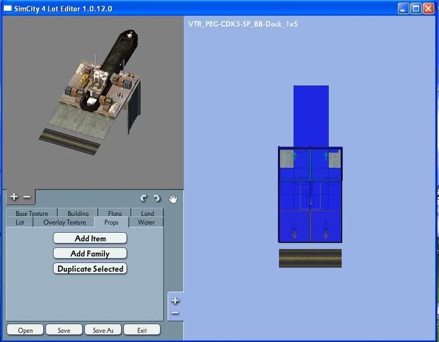Click the Exit button
The height and width of the screenshot is (342, 439).
[x=142, y=330]
